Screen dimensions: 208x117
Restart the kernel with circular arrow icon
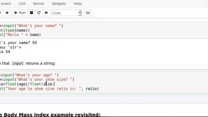click(39, 13)
